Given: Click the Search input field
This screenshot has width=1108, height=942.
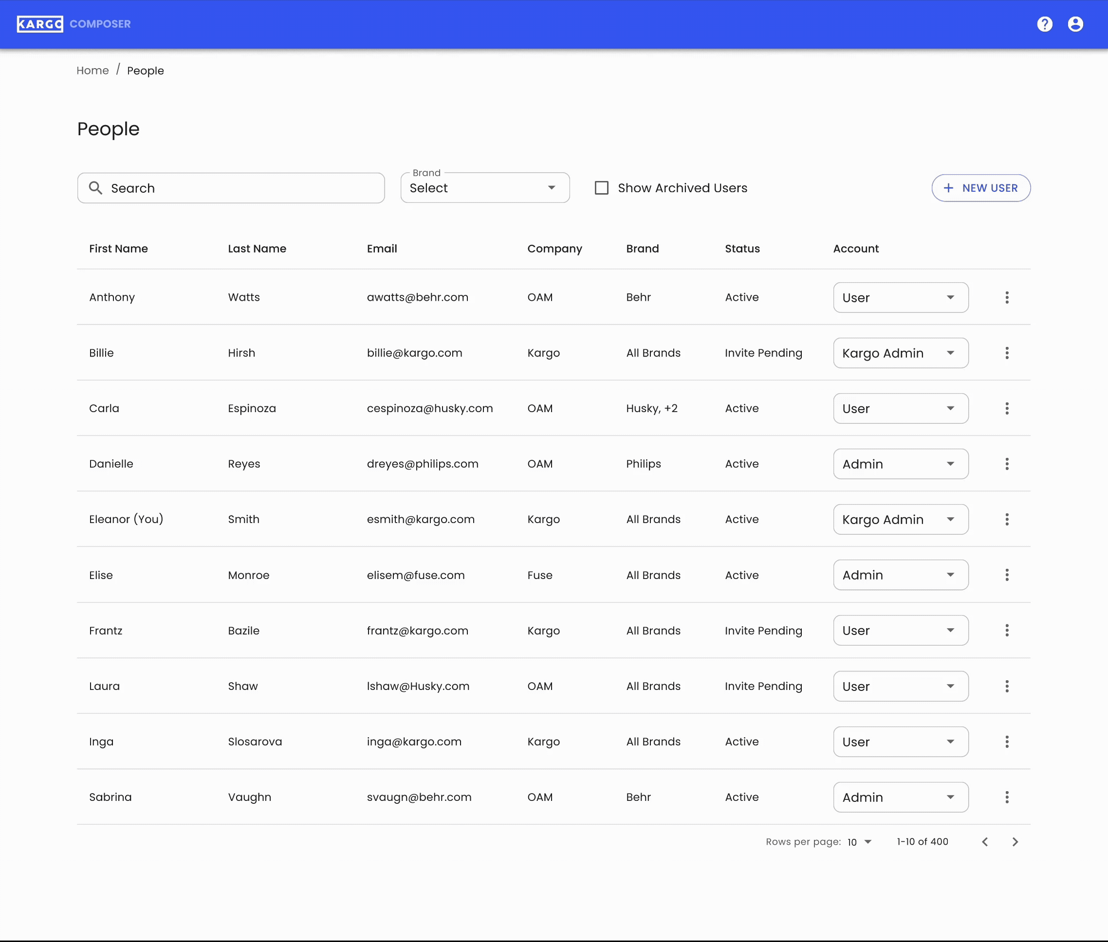Looking at the screenshot, I should (231, 188).
